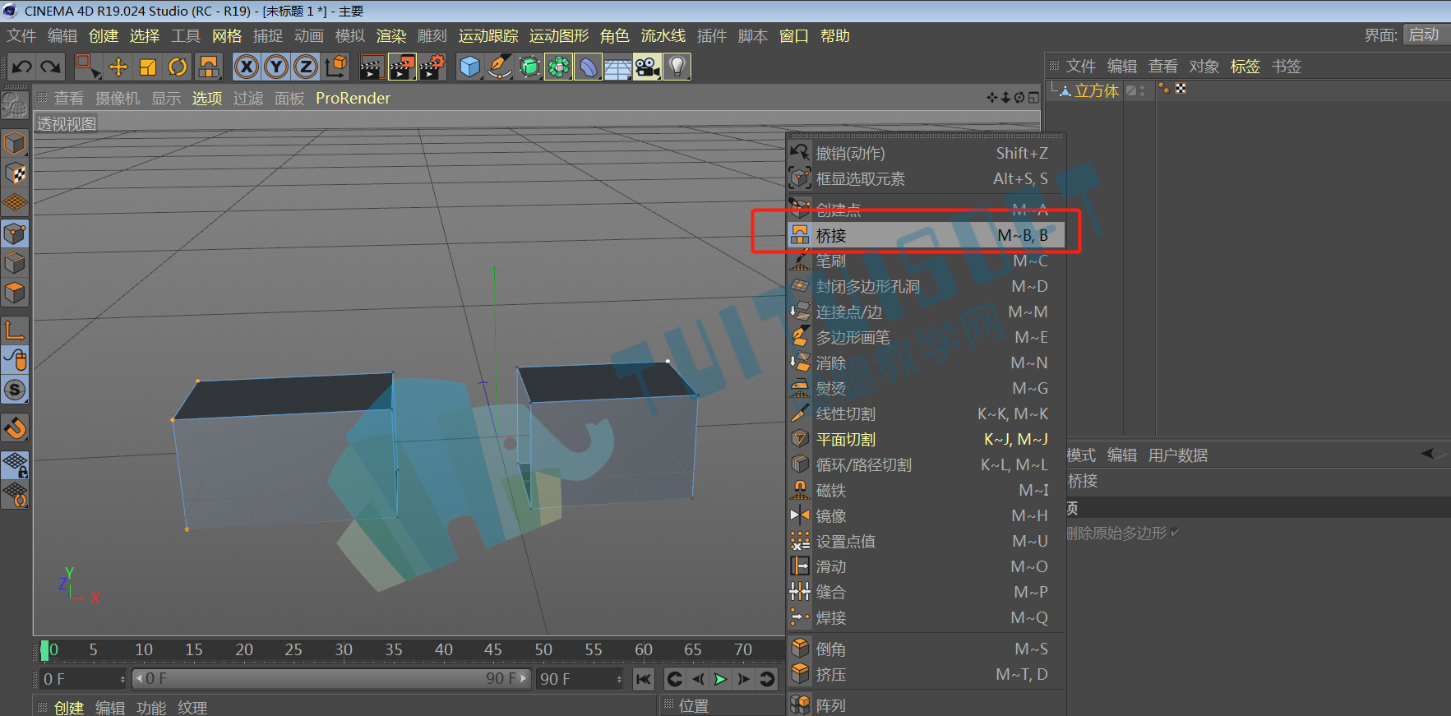Open the Light objects icon
Screen dimensions: 1451x716
(x=677, y=67)
